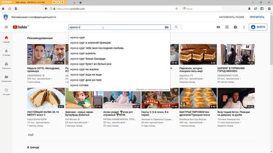Click ПРОЧИТАТЬ in privacy reminder
This screenshot has width=273, height=153.
257,17
